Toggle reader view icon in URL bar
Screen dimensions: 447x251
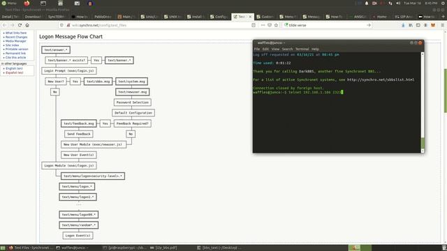point(254,25)
